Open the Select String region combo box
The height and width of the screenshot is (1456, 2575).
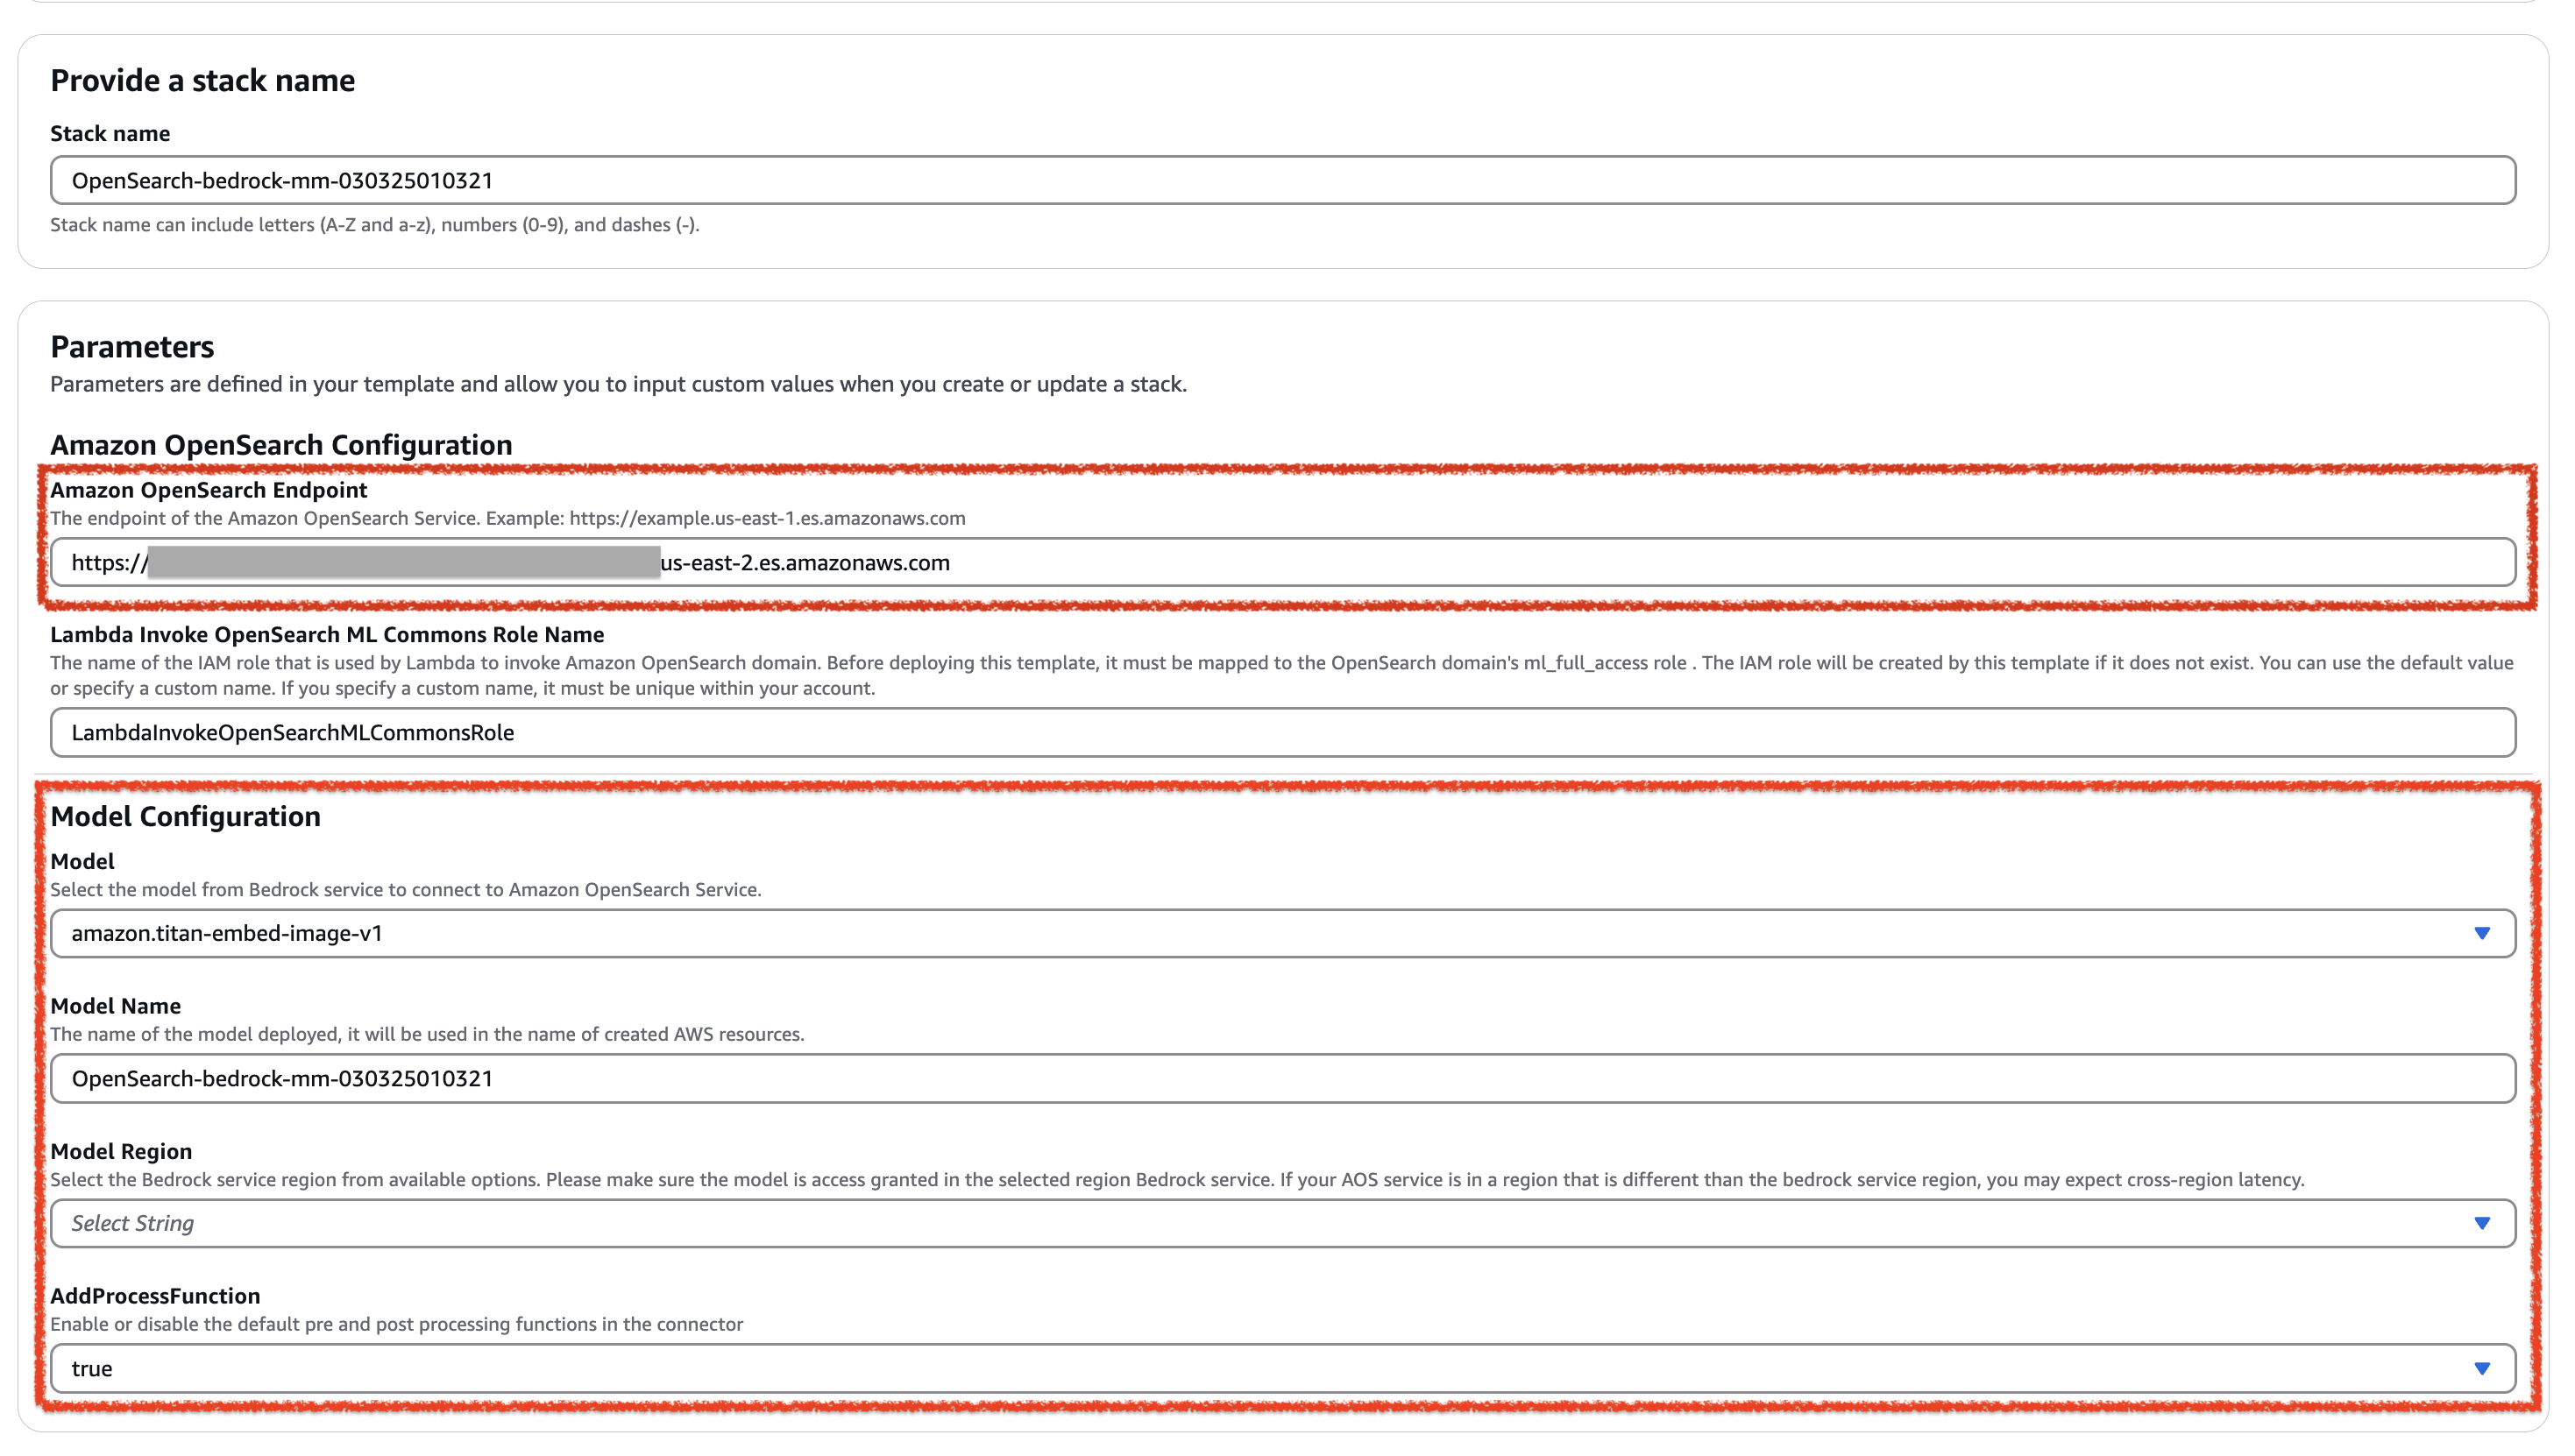1286,1222
